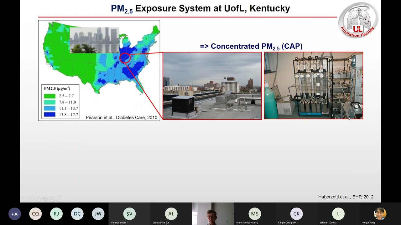Click Hong Kyung's profile photo tile
Image resolution: width=401 pixels, height=225 pixels.
(380, 214)
